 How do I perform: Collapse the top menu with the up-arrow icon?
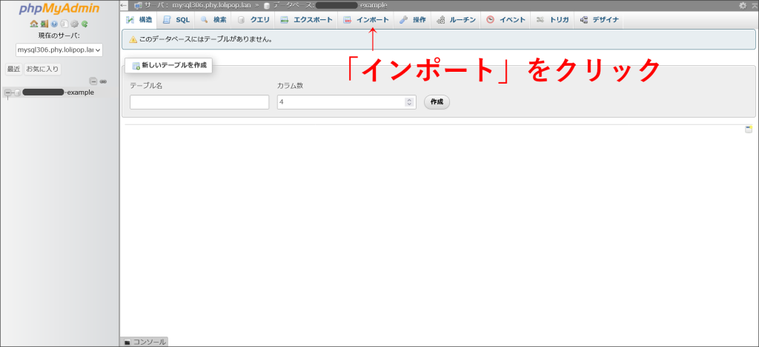coord(754,5)
